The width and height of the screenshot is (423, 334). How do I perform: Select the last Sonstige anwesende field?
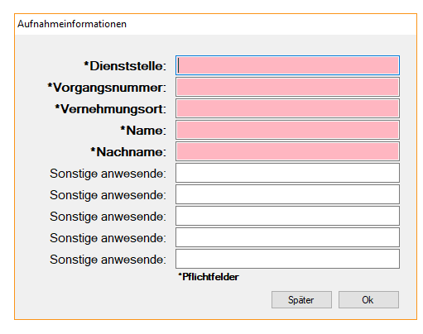point(287,259)
